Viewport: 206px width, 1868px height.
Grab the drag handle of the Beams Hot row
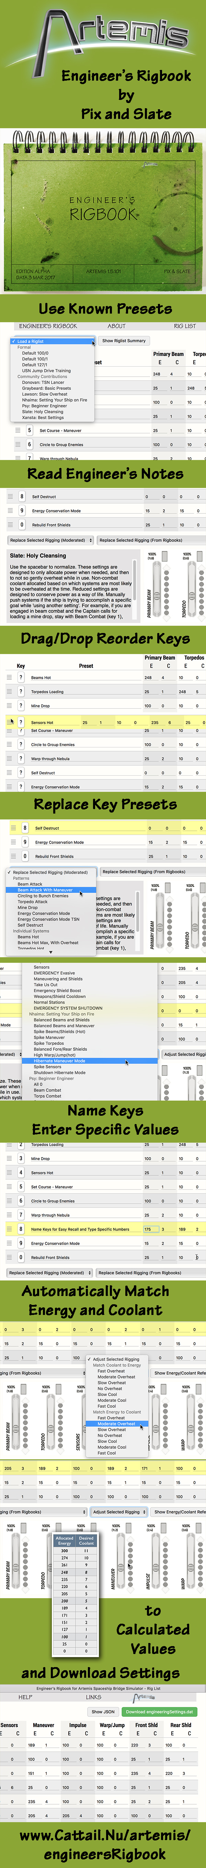click(x=10, y=677)
